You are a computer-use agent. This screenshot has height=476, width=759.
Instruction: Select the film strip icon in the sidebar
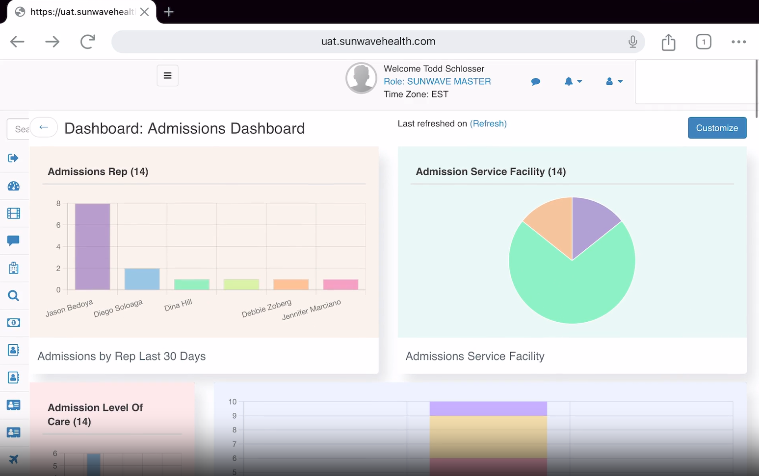[x=13, y=213]
